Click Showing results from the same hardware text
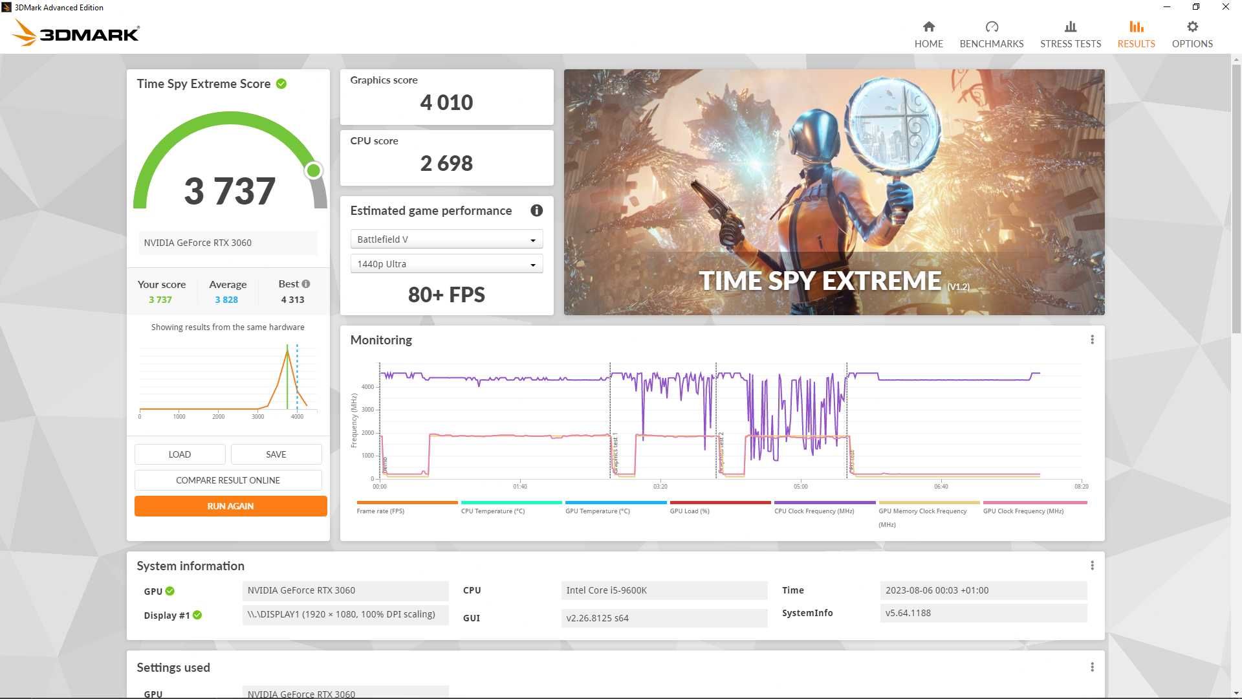The height and width of the screenshot is (699, 1242). coord(228,327)
